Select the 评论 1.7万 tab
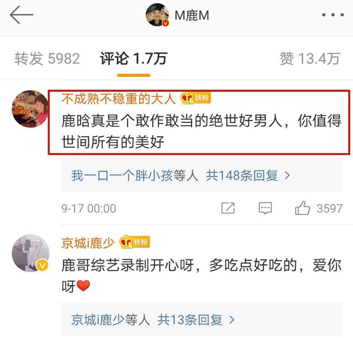The image size is (353, 338). tap(133, 59)
